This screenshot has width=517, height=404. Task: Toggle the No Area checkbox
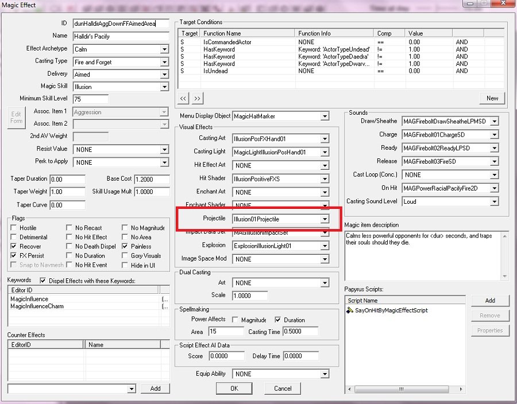pos(125,237)
